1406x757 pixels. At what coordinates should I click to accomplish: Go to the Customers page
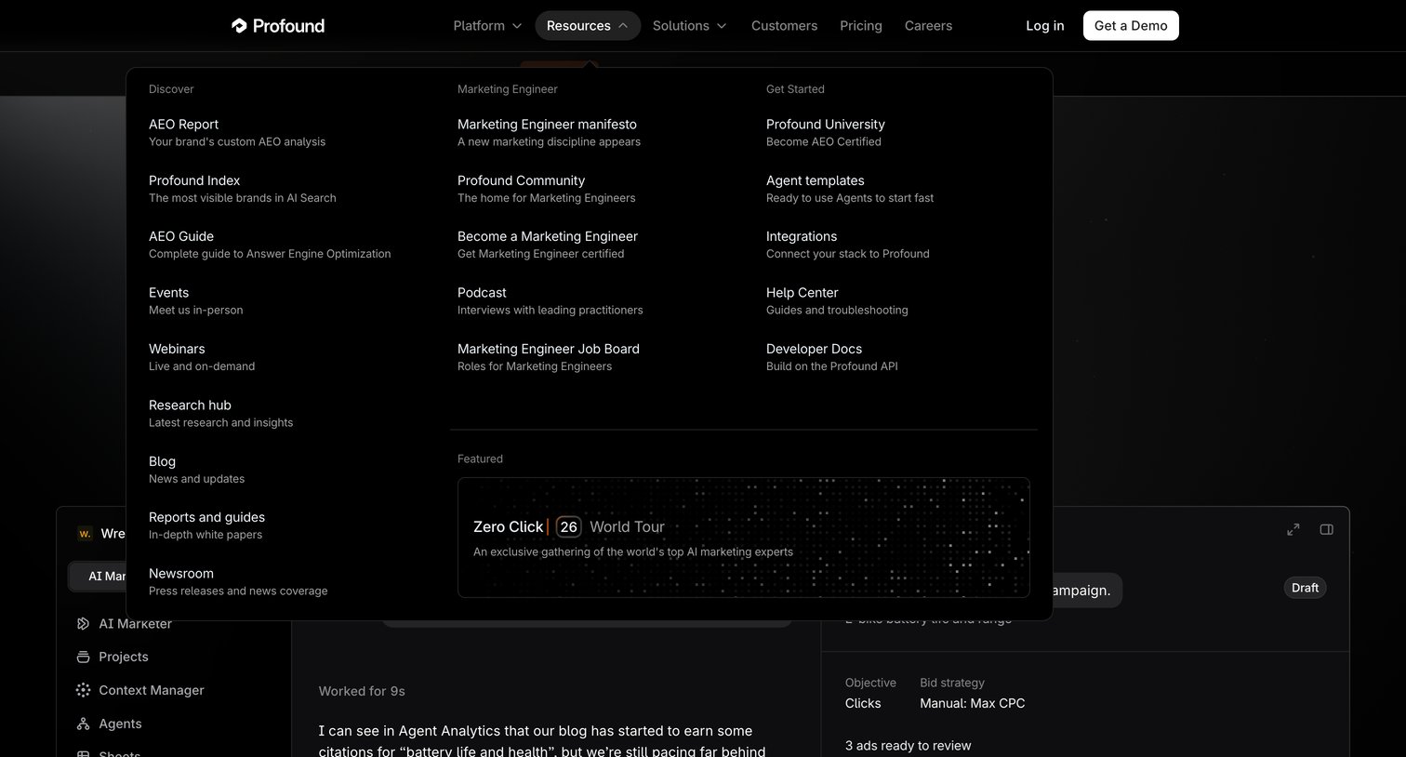(784, 26)
